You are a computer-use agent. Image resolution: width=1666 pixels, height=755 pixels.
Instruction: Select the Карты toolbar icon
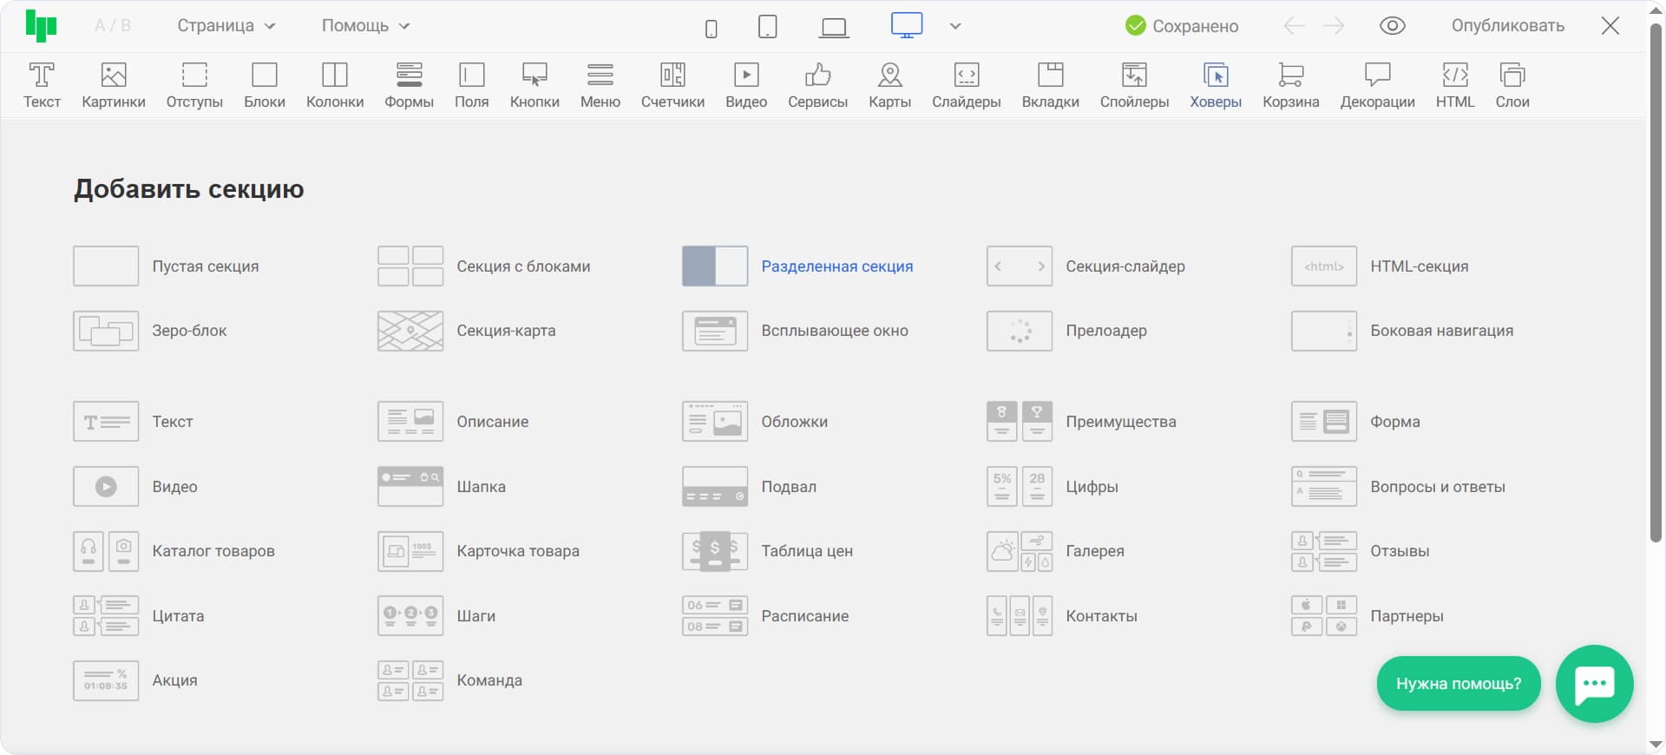click(x=889, y=85)
